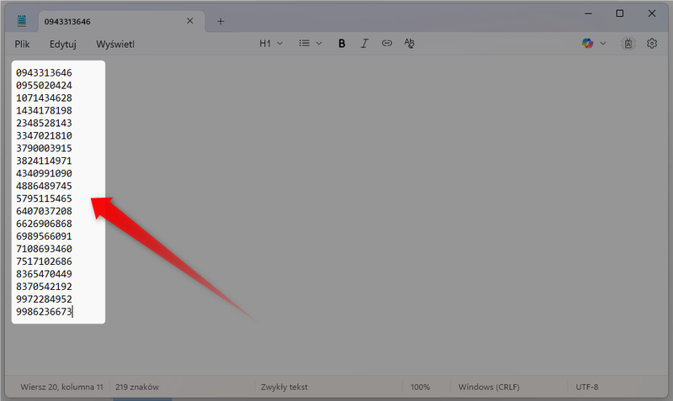673x401 pixels.
Task: Toggle italic formatting
Action: [364, 44]
